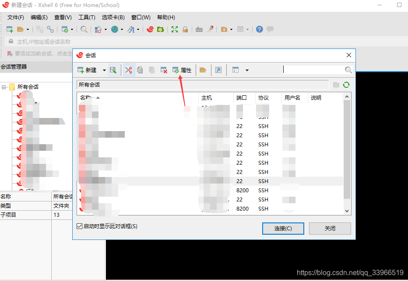Click the 关闭 button

pos(330,229)
